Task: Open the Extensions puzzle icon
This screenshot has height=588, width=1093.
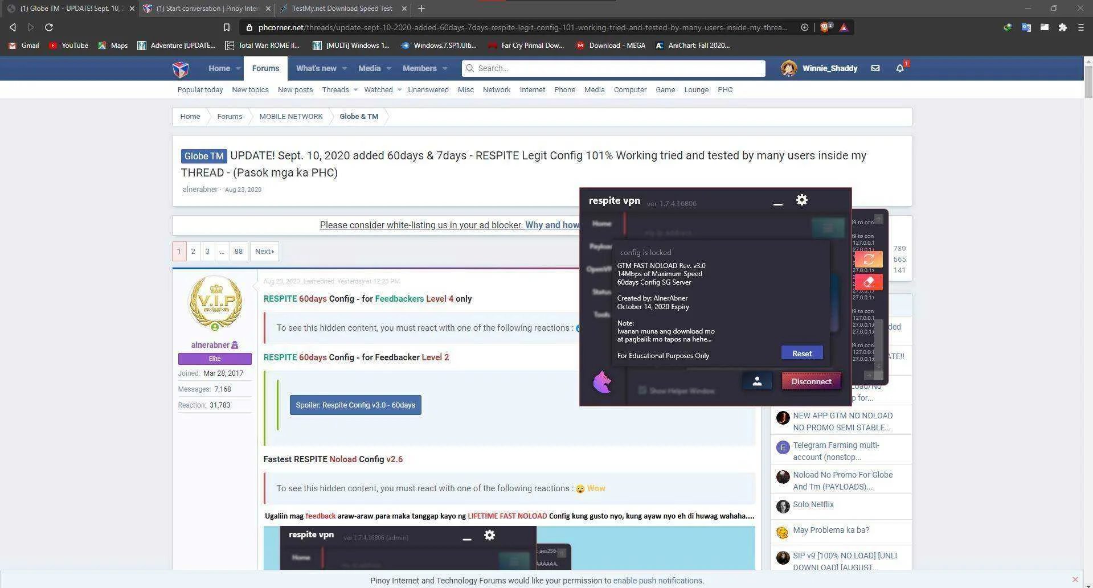Action: [1062, 27]
